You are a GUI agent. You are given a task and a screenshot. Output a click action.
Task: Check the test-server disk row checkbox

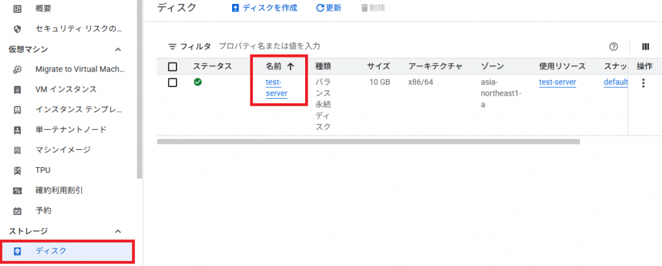pyautogui.click(x=172, y=83)
